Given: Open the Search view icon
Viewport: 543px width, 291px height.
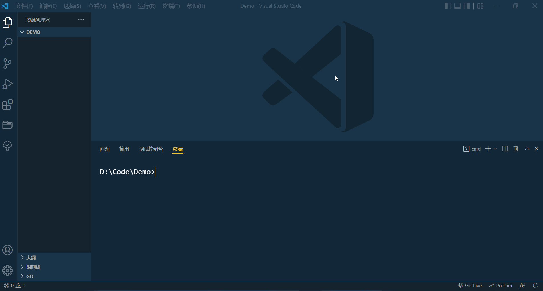Looking at the screenshot, I should click(7, 43).
